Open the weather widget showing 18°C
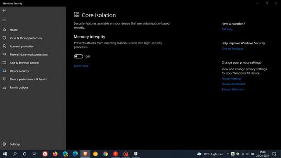The height and width of the screenshot is (158, 281). [x=210, y=154]
